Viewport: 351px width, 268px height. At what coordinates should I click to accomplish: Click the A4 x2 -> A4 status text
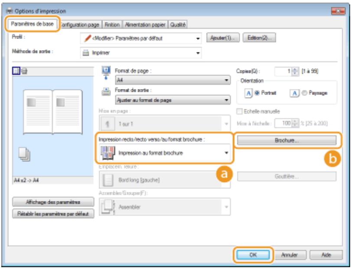click(26, 180)
